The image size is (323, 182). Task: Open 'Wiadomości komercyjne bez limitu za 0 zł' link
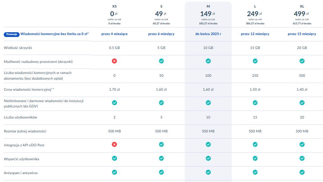tap(55, 34)
